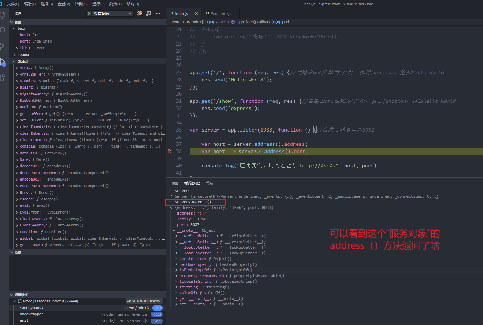Select the 调试控制台 debug console tab
Image resolution: width=483 pixels, height=325 pixels.
pos(192,183)
